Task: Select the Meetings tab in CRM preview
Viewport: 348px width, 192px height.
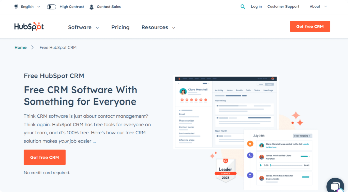Action: pos(268,90)
